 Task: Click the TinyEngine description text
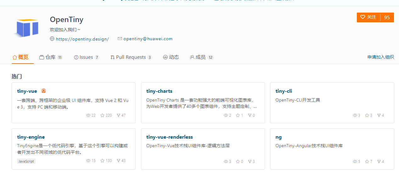[72, 149]
